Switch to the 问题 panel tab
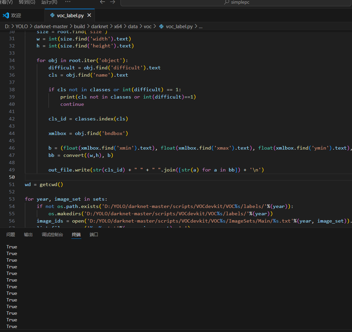Screen dimensions: 352x332 tap(11, 234)
